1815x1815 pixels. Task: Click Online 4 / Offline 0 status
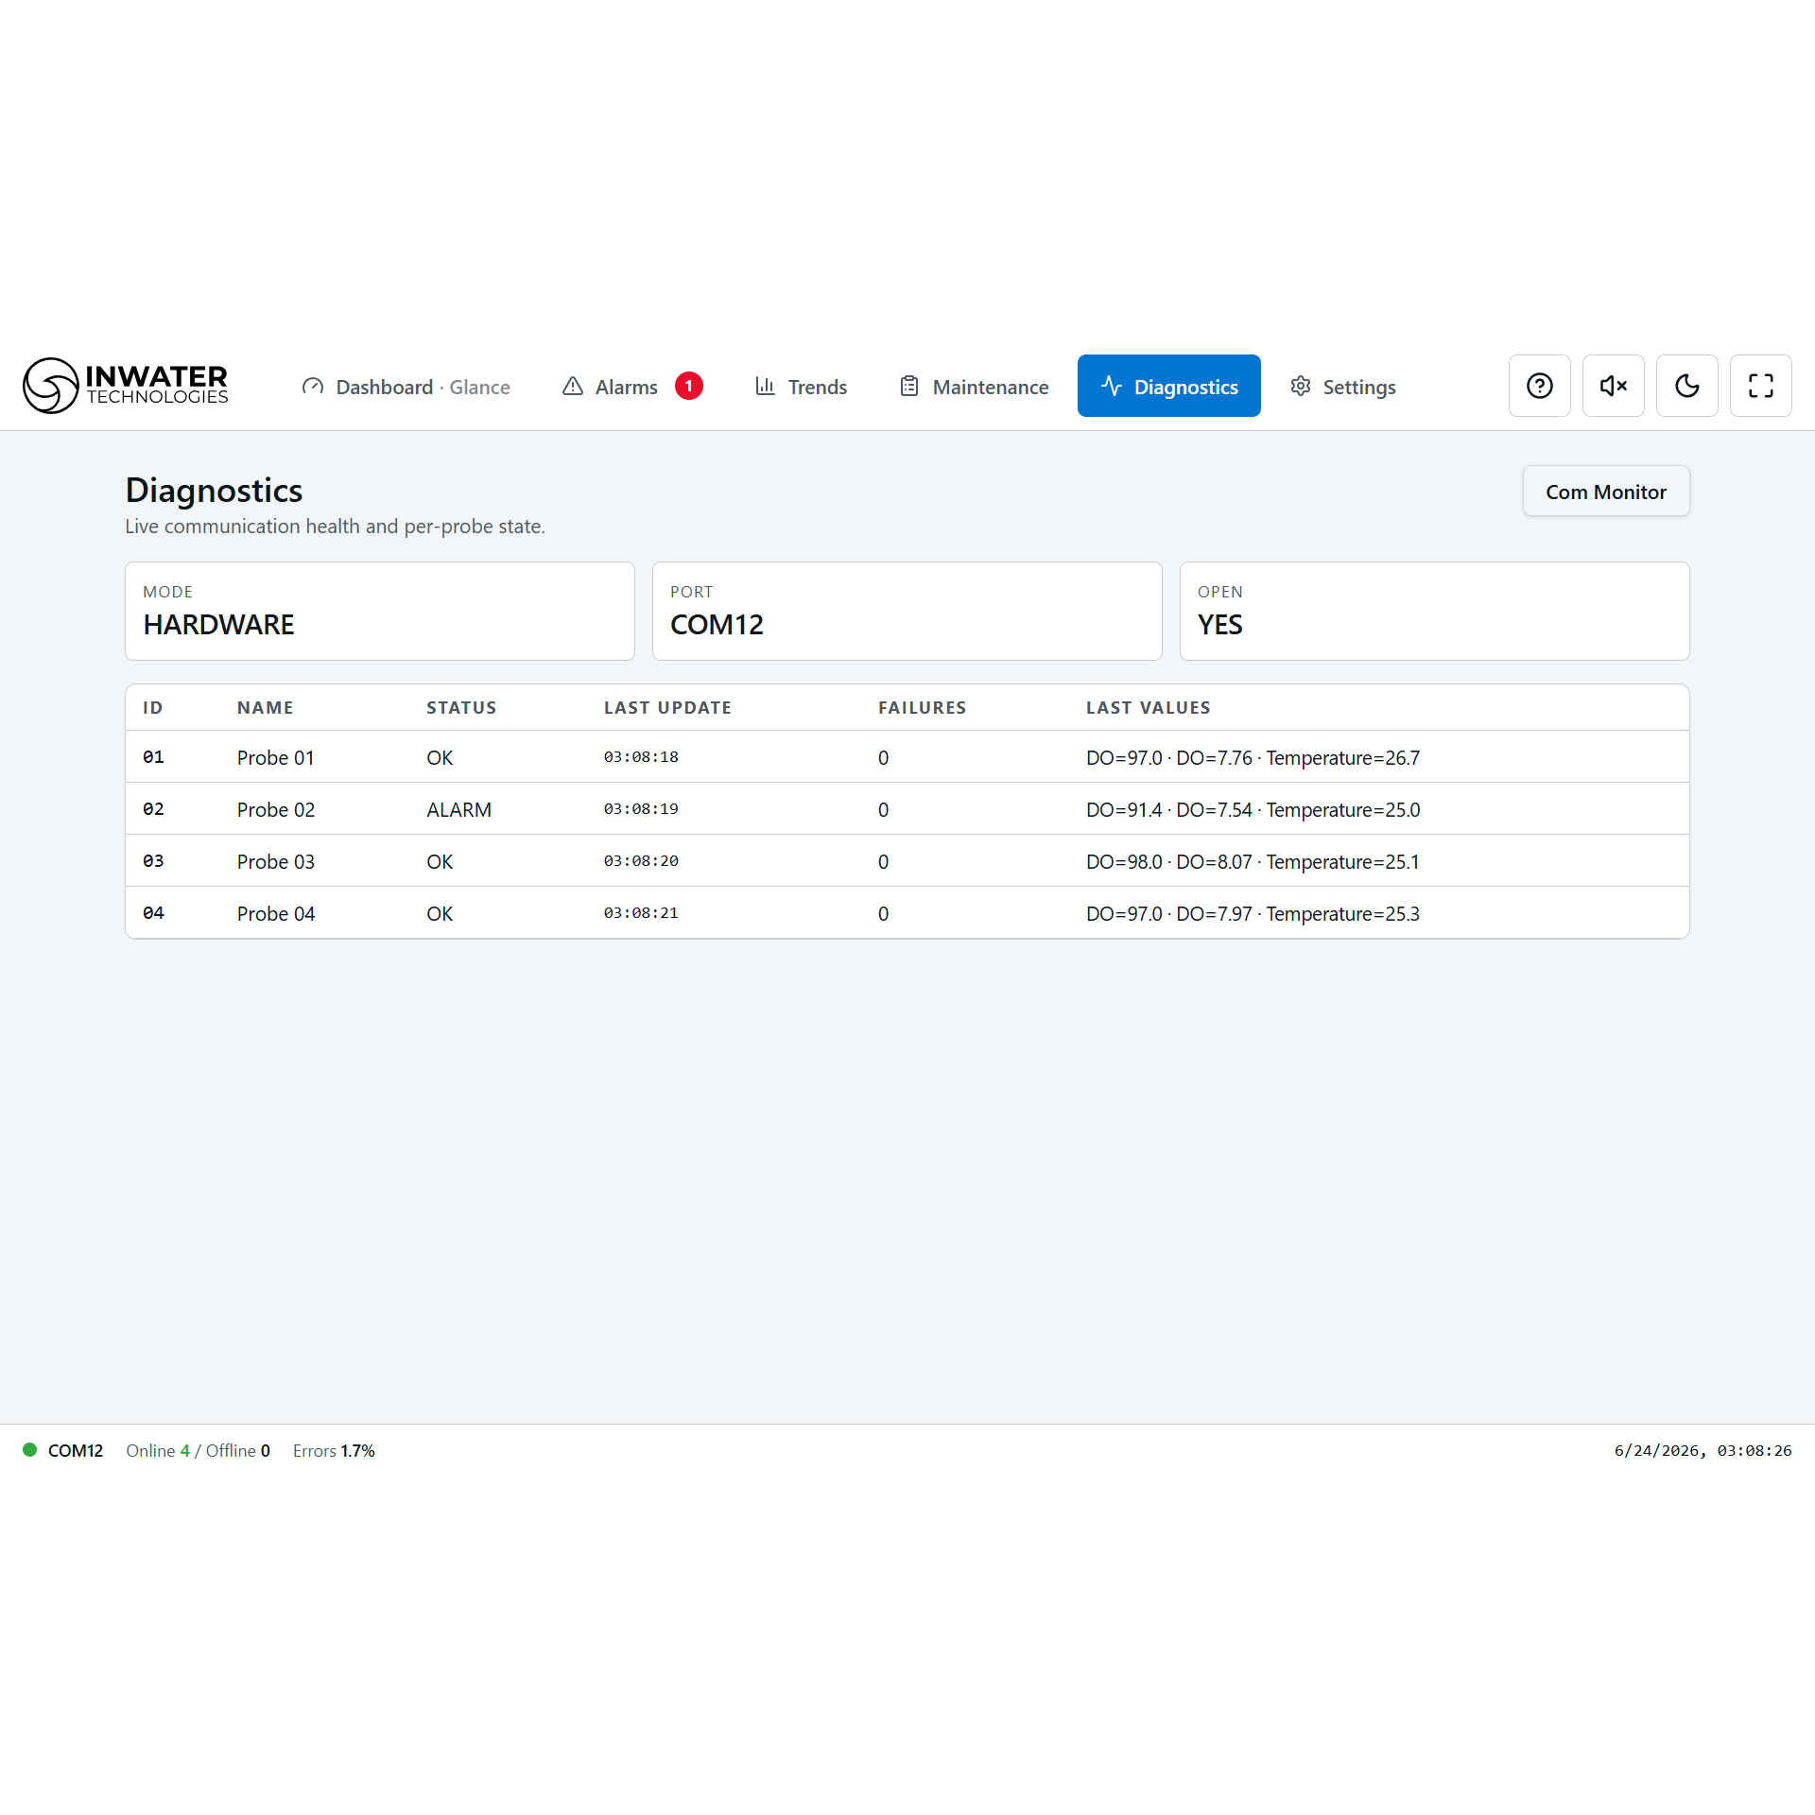(198, 1451)
